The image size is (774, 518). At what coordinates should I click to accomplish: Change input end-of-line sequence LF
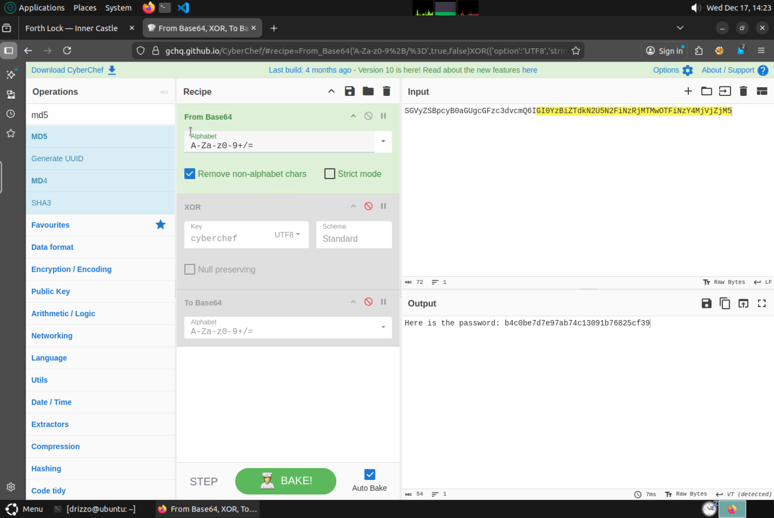pos(762,282)
